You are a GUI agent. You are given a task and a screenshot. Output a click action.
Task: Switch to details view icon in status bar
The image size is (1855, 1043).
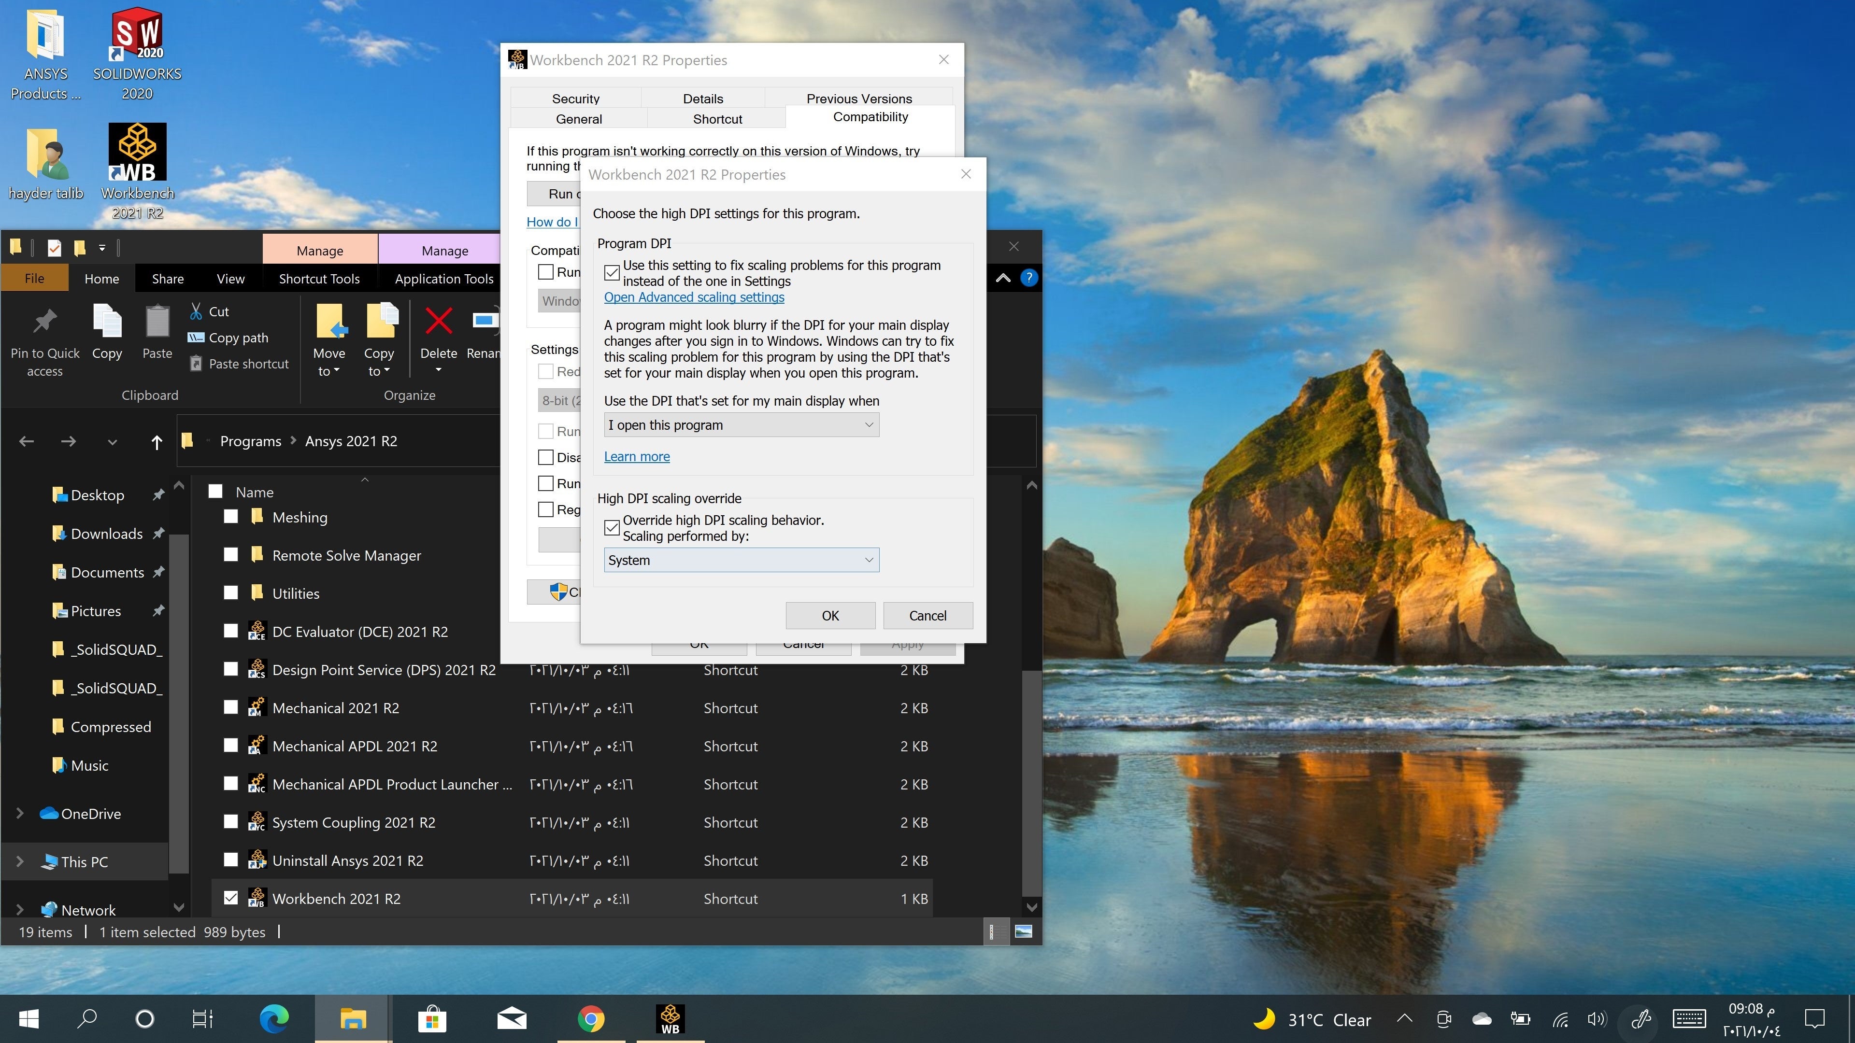(995, 932)
